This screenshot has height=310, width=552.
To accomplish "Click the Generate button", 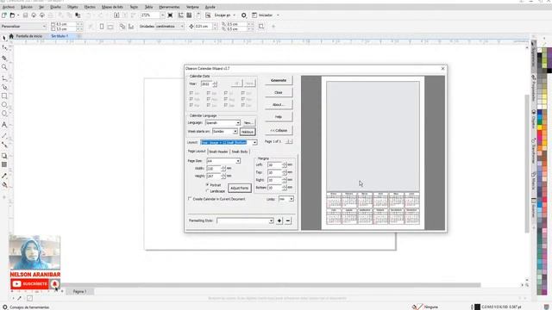I will [x=279, y=80].
